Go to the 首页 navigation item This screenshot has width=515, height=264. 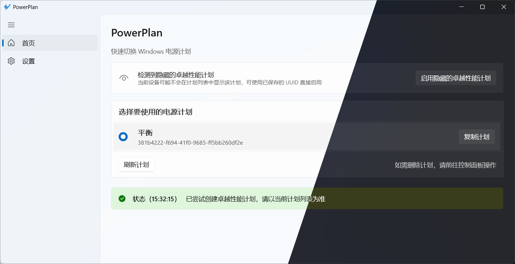(50, 43)
